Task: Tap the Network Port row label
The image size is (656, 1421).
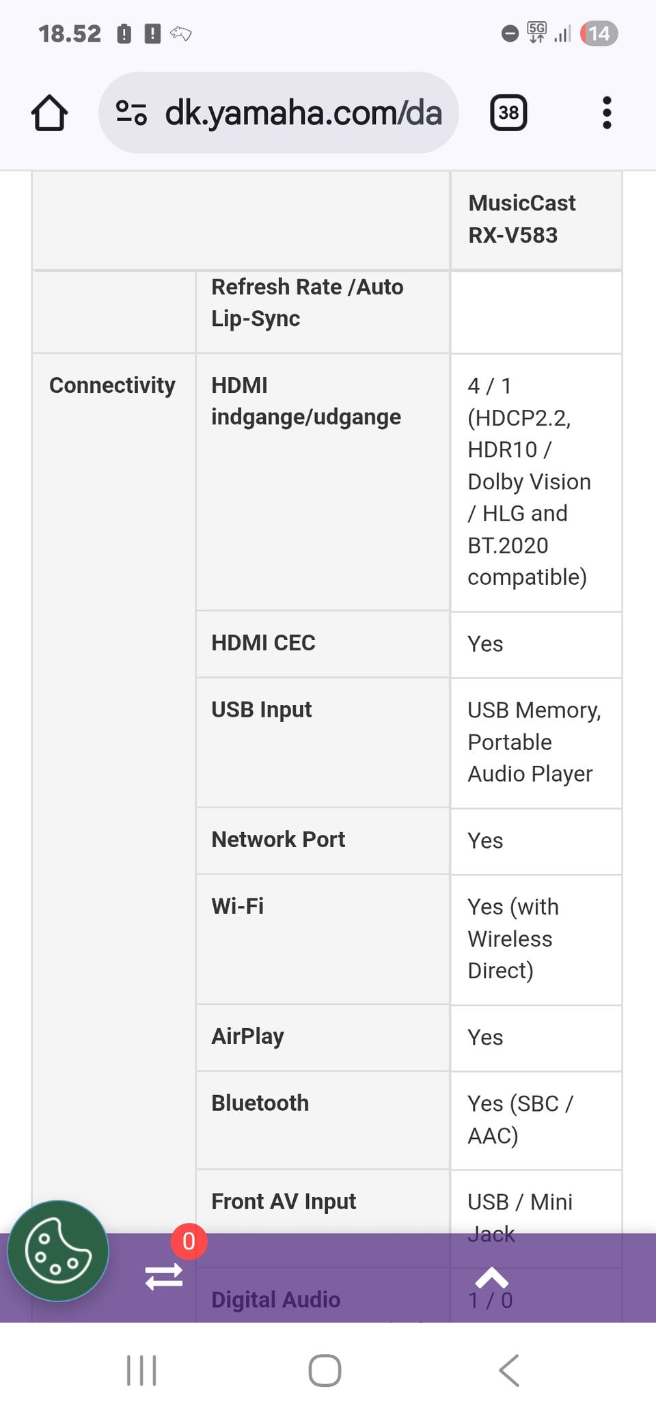Action: pyautogui.click(x=278, y=840)
